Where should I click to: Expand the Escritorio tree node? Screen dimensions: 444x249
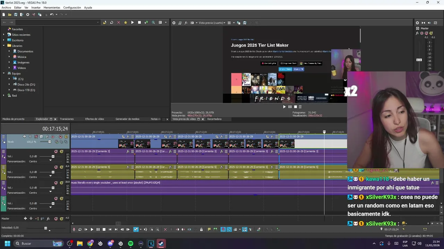tap(4, 40)
